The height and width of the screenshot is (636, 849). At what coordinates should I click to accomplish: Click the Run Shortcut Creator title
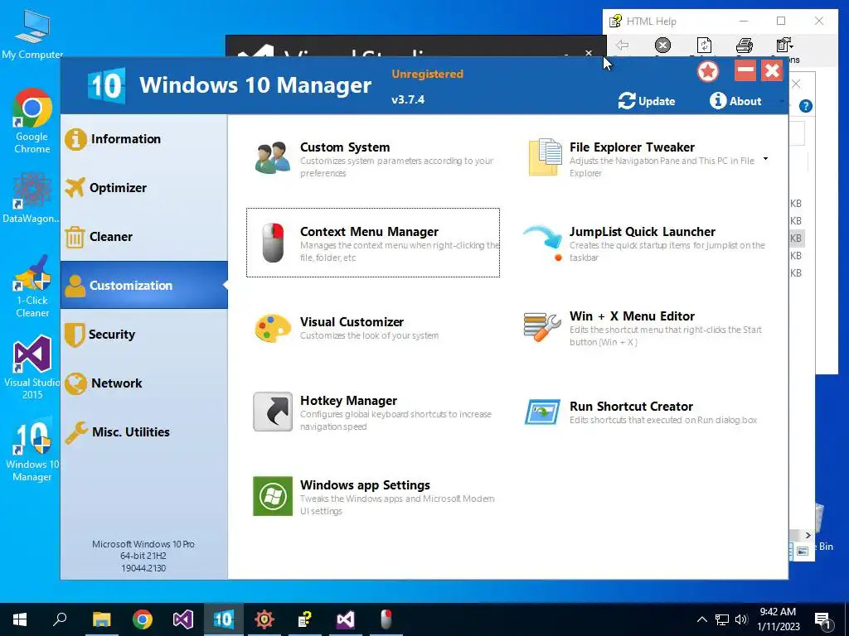[x=631, y=406]
